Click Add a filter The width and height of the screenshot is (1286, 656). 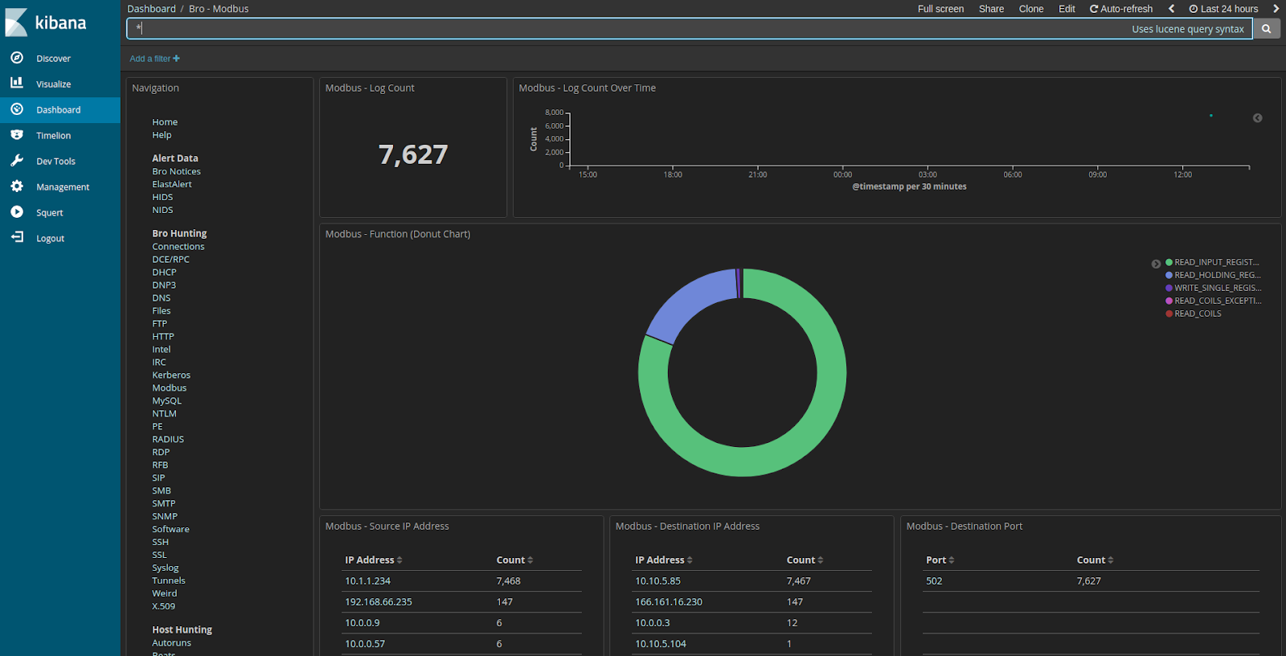tap(154, 59)
